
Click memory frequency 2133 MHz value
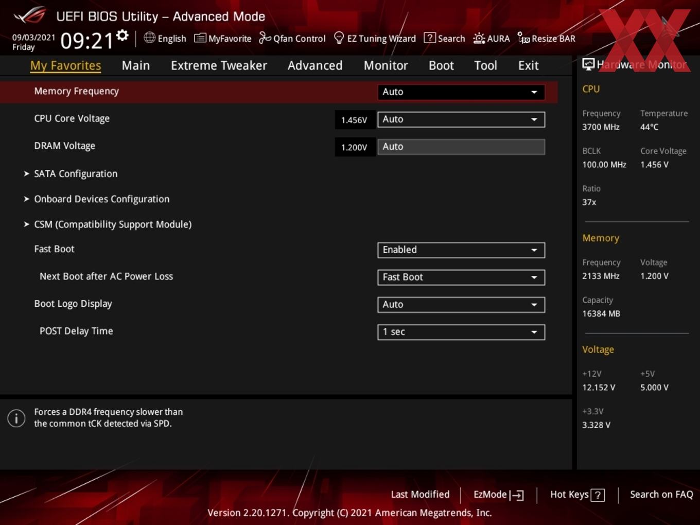point(601,276)
